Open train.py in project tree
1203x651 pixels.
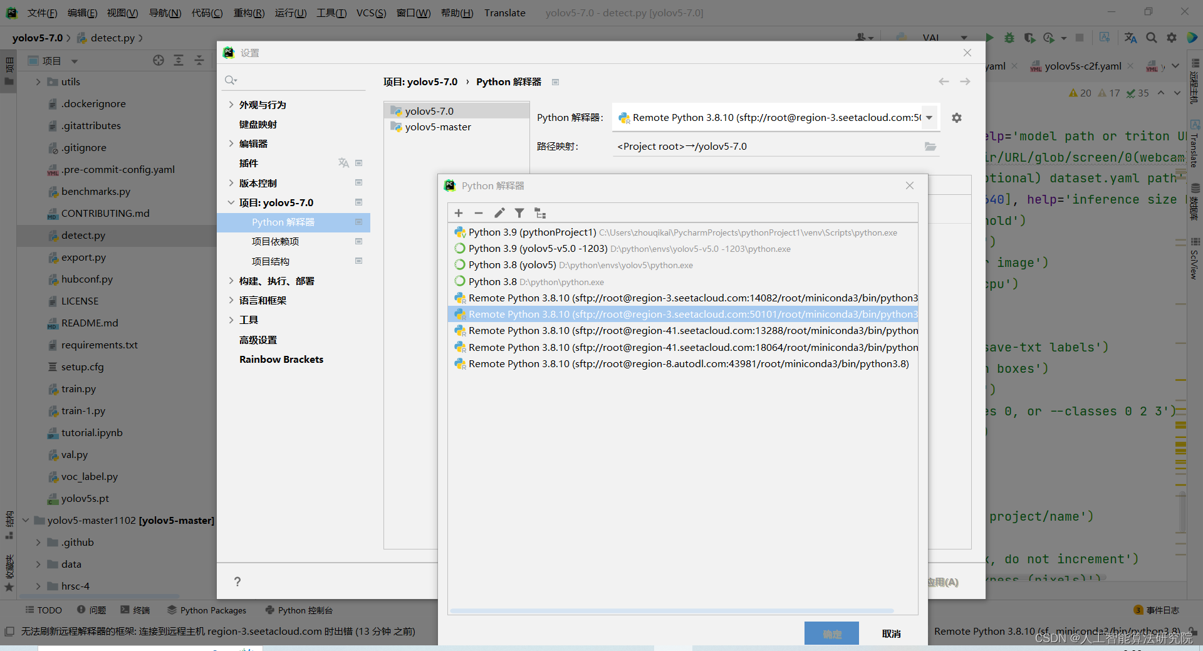[78, 388]
